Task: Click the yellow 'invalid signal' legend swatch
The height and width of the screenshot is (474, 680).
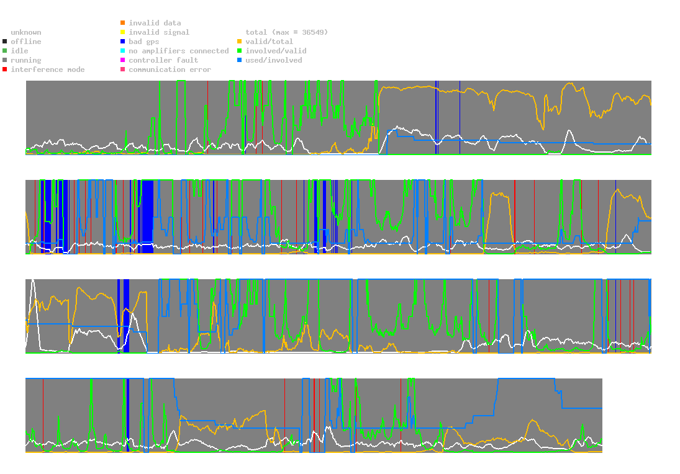Action: (123, 32)
